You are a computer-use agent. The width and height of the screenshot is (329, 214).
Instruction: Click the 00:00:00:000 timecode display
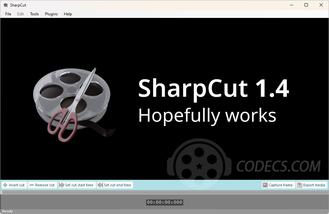pos(164,202)
